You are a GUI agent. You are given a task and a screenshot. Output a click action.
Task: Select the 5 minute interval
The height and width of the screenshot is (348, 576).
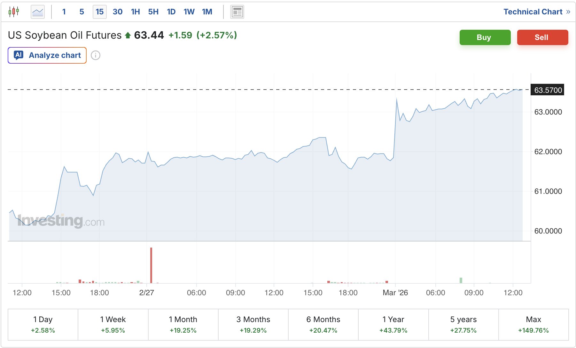click(82, 12)
